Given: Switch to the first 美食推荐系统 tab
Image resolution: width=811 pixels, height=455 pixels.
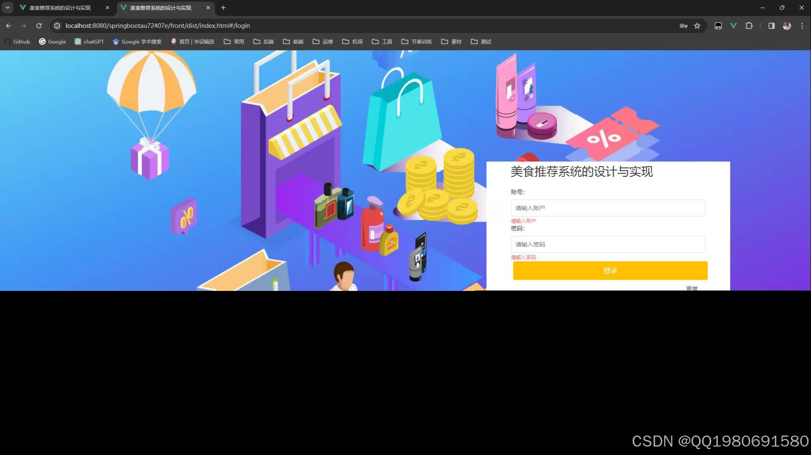Looking at the screenshot, I should click(59, 8).
